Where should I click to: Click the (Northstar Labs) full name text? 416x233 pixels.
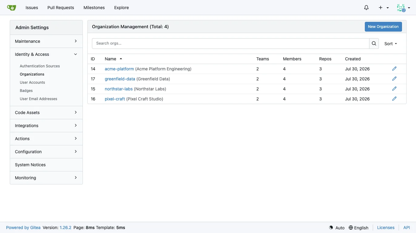click(x=150, y=89)
